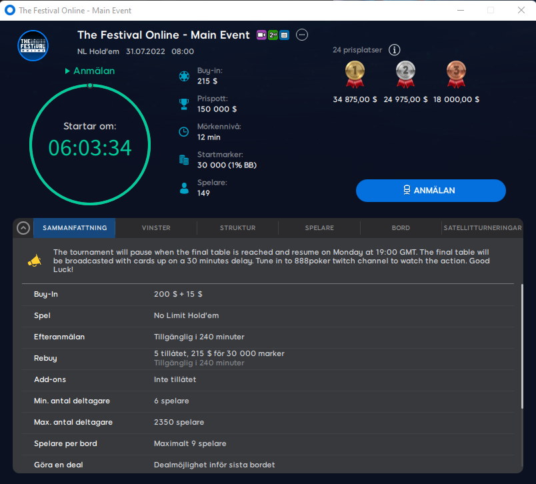Click the silver second place medal
Screen dimensions: 536x484
click(405, 74)
